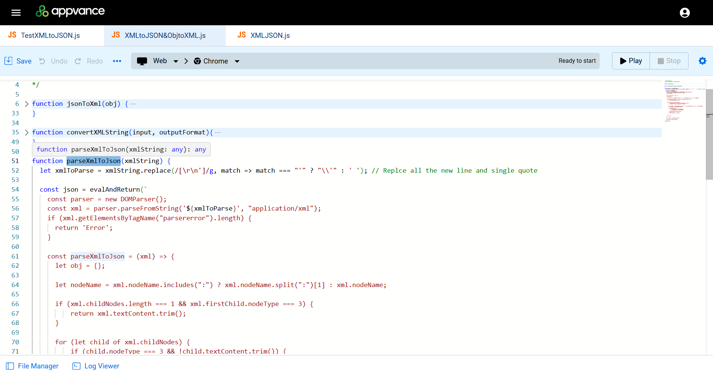The width and height of the screenshot is (713, 371).
Task: Start the script with Play
Action: 631,61
